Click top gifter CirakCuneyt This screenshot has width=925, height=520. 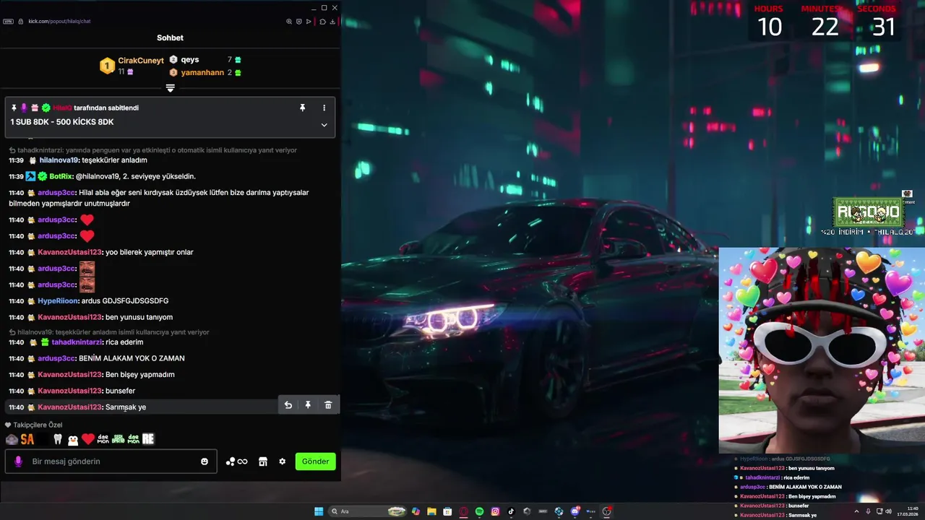pyautogui.click(x=140, y=61)
